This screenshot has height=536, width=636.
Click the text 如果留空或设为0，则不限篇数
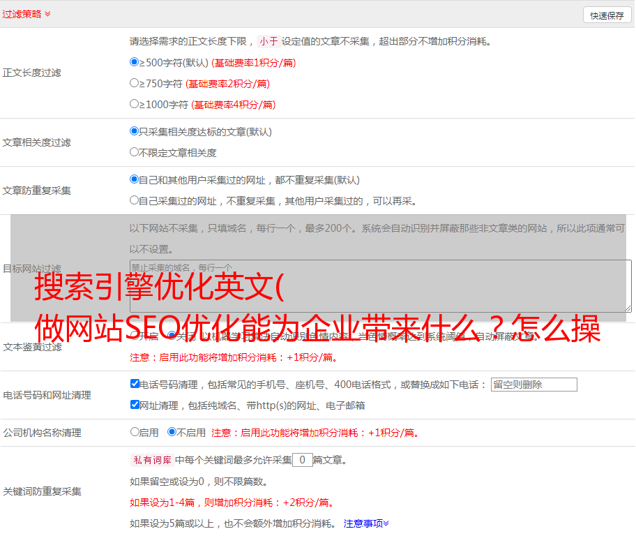pos(199,482)
